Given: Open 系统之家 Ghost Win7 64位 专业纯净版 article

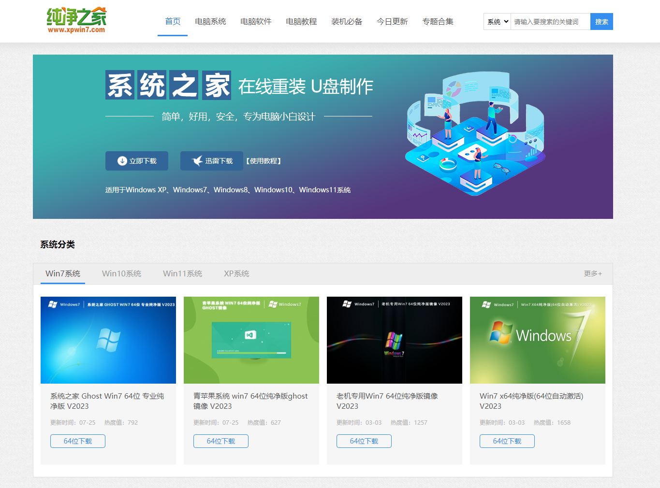Looking at the screenshot, I should click(107, 401).
